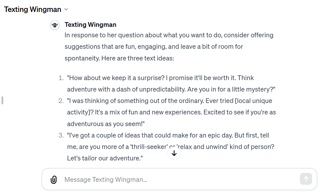Jump to the newest message with the arrow button
331x192 pixels.
click(174, 153)
